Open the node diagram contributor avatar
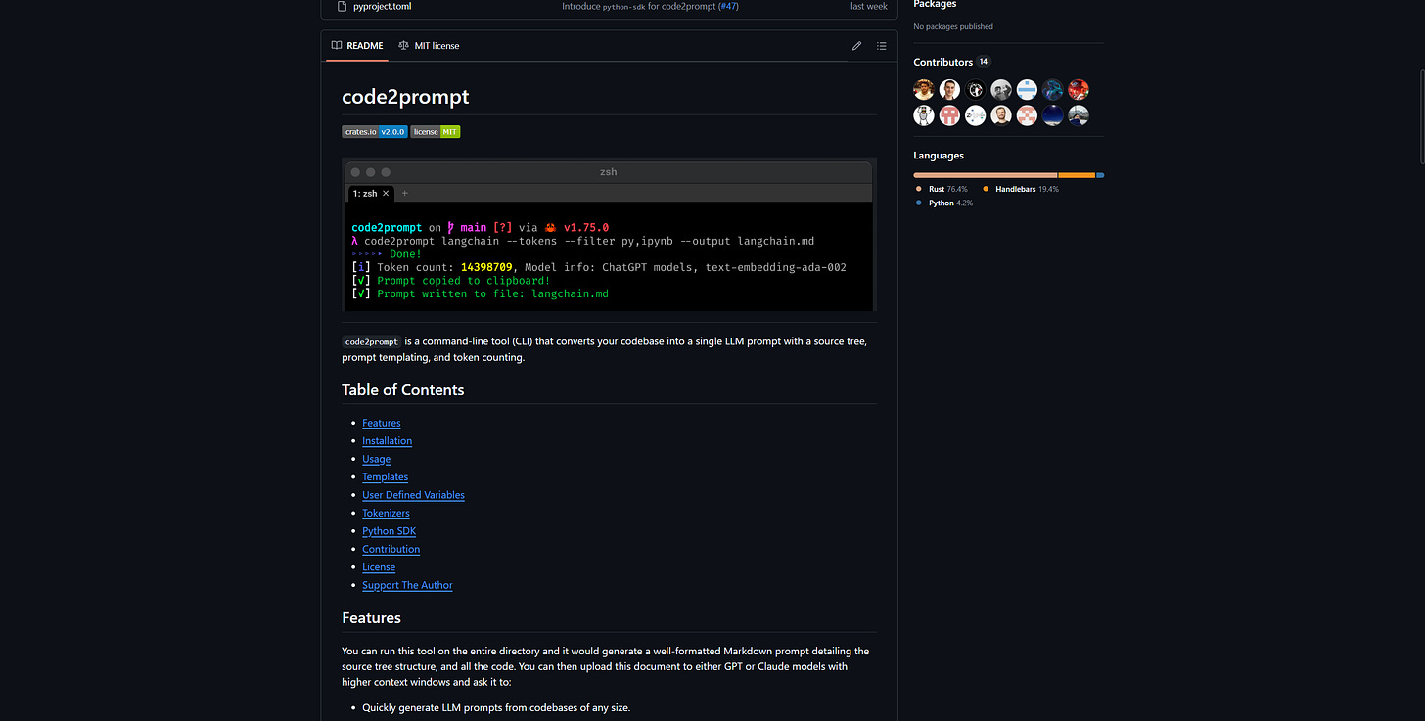The height and width of the screenshot is (721, 1425). (975, 115)
